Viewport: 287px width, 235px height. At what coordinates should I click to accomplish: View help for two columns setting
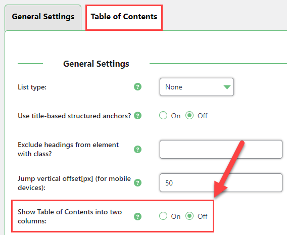tap(137, 216)
